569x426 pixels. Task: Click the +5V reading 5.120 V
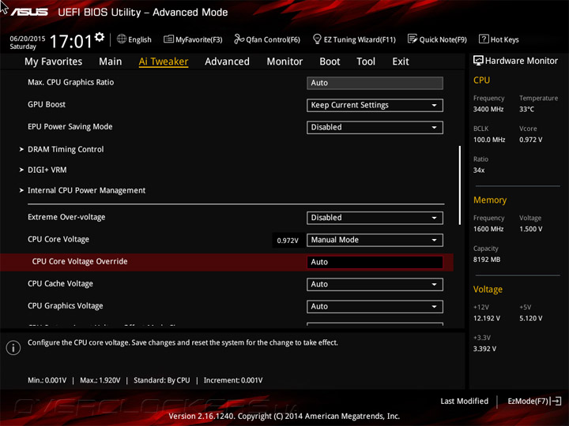click(530, 318)
